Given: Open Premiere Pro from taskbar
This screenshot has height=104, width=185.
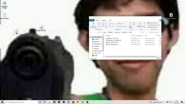Looking at the screenshot, I should [59, 102].
